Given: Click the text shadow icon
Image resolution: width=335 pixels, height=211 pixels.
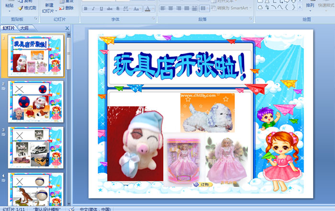Looking at the screenshot, I should (118, 9).
